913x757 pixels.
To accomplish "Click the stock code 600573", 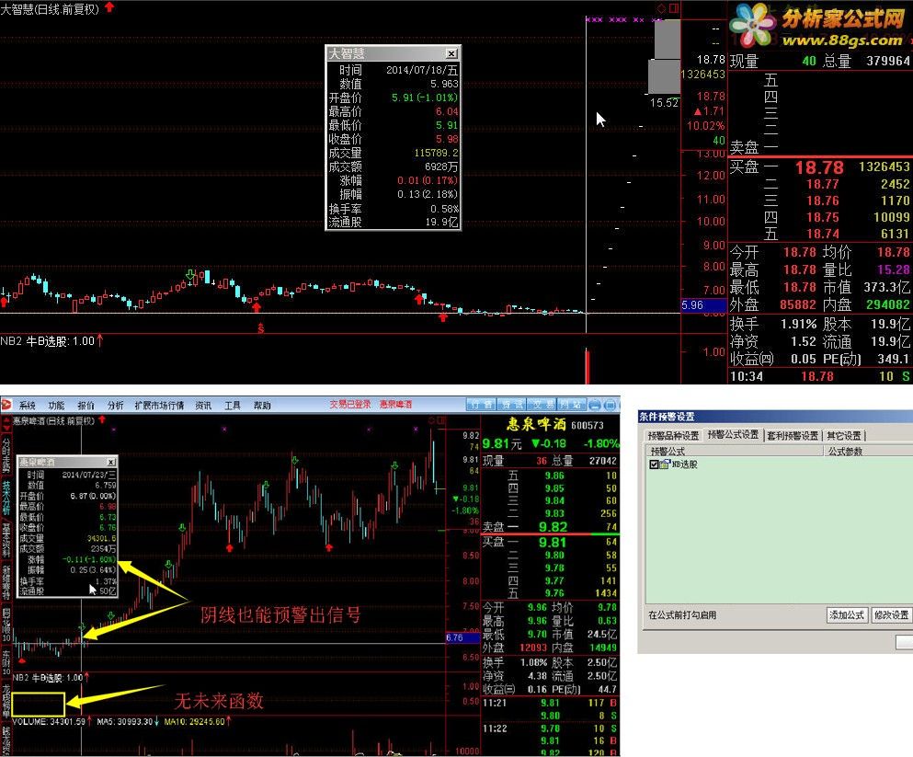I will [587, 426].
